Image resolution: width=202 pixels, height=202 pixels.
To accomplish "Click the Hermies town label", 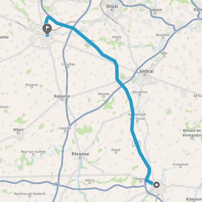I will [104, 94].
